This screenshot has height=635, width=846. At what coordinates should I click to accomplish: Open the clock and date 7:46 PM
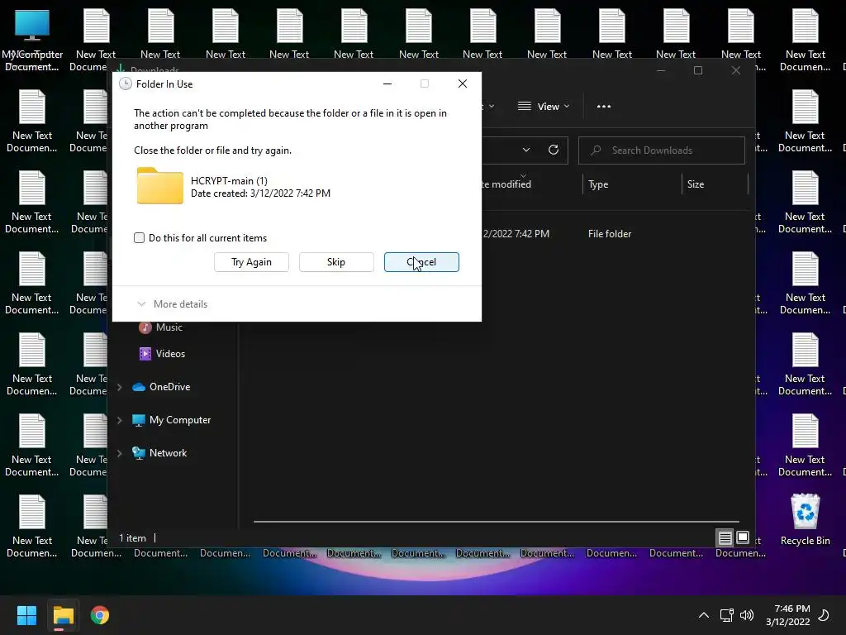tap(787, 615)
